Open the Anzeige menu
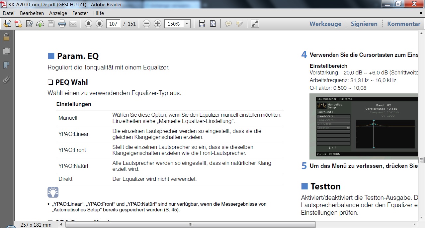This screenshot has height=228, width=425. (58, 13)
